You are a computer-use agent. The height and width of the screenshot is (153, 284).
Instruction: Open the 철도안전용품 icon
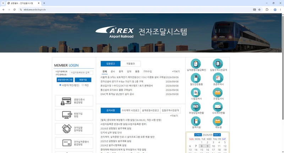[x=196, y=78]
